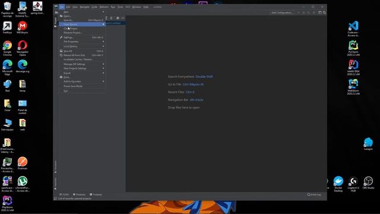Viewport: 380px width, 214px height.
Task: Open the Recycle Bin (Papelera de reciclaje)
Action: pyautogui.click(x=7, y=10)
